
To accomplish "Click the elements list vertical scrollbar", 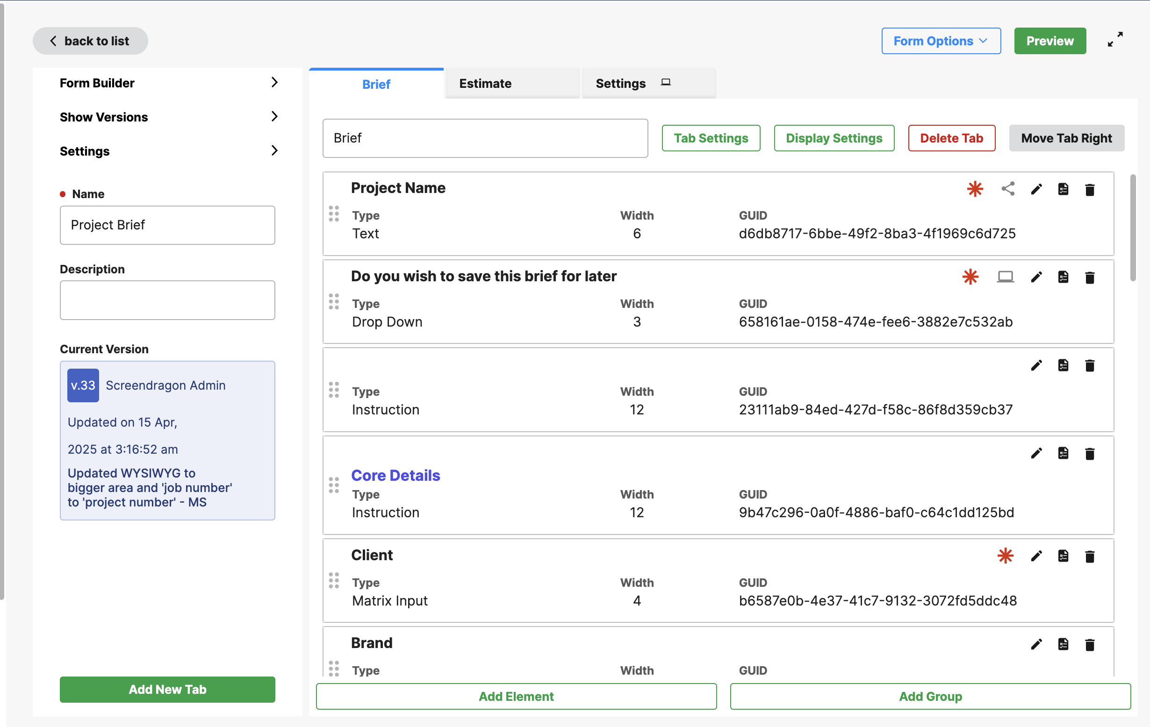I will pos(1132,228).
